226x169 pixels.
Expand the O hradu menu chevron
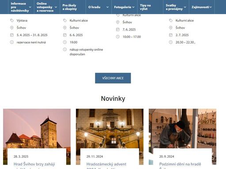click(x=108, y=7)
